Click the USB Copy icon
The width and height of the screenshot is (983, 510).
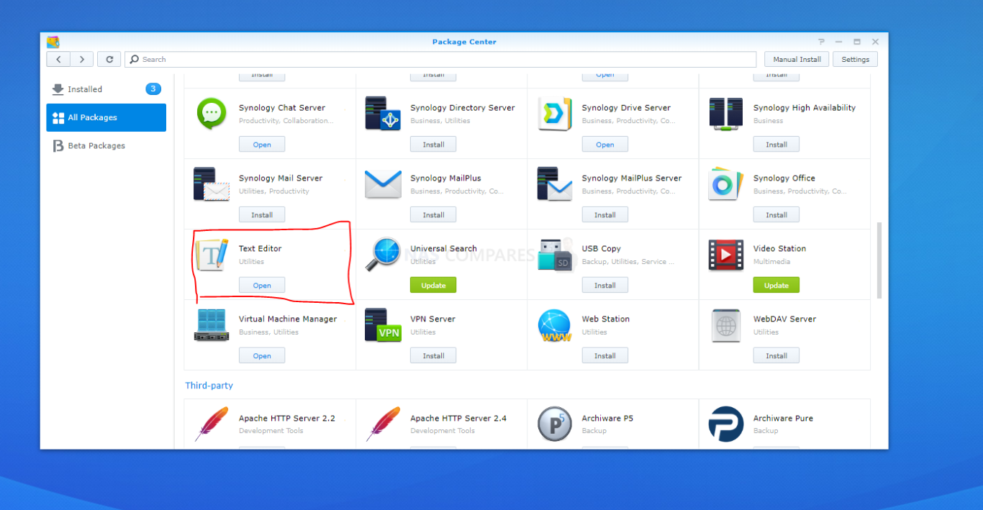(554, 255)
